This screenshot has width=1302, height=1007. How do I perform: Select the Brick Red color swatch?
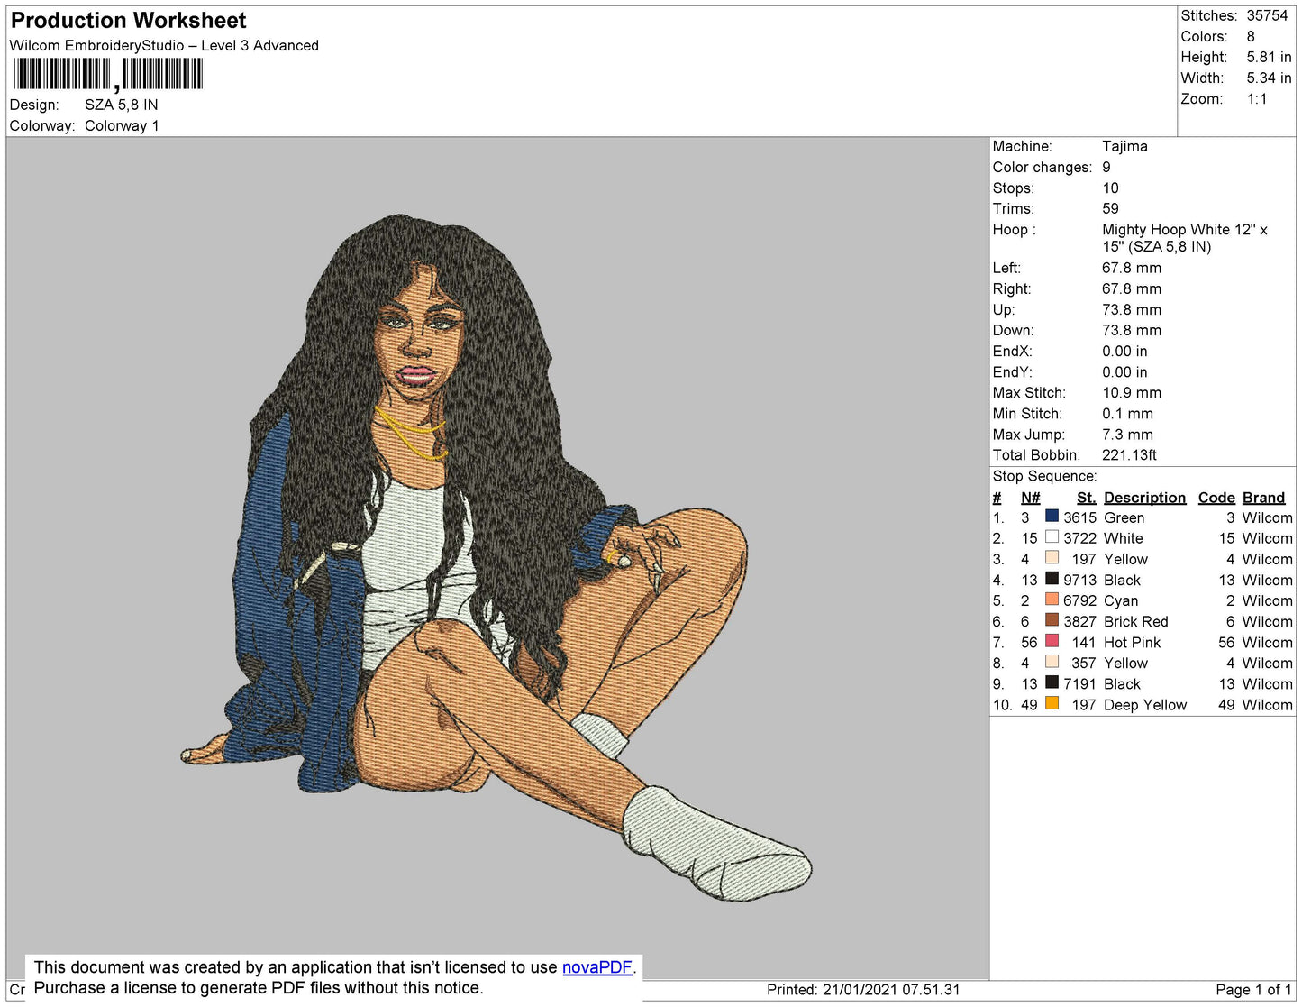click(x=1052, y=621)
